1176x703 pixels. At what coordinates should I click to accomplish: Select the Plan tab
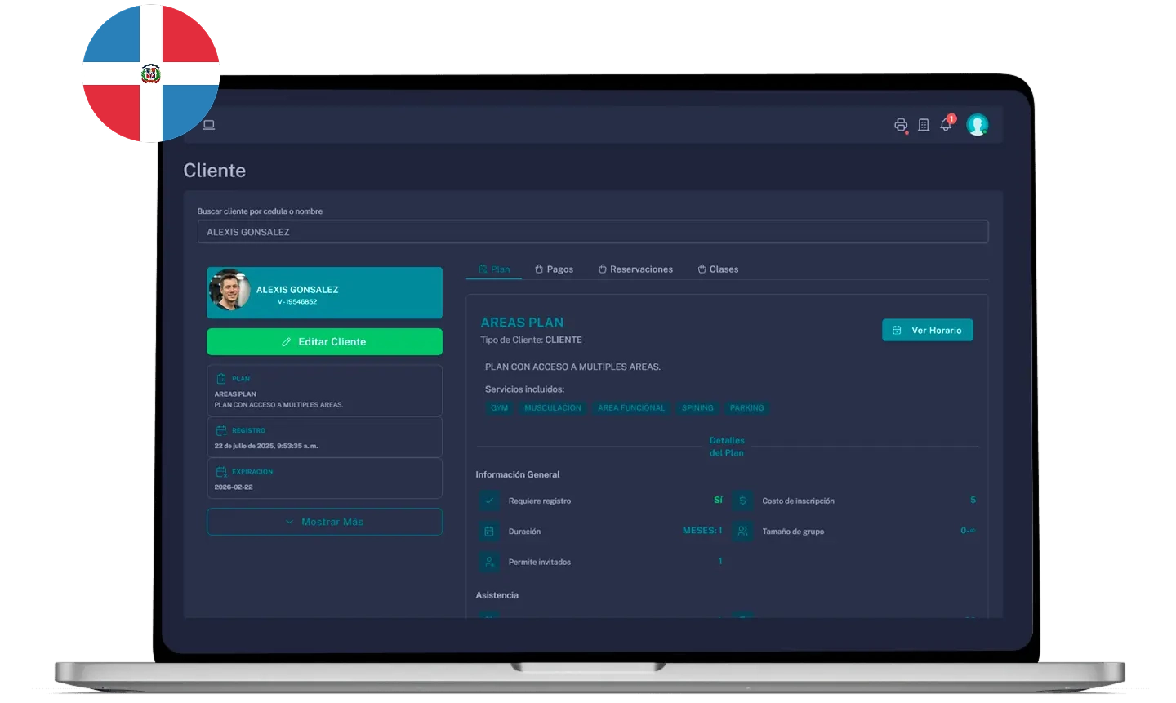pos(494,269)
